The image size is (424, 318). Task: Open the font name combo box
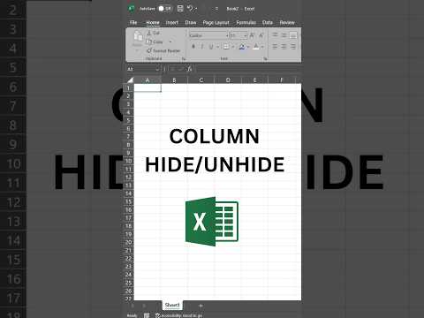point(208,35)
